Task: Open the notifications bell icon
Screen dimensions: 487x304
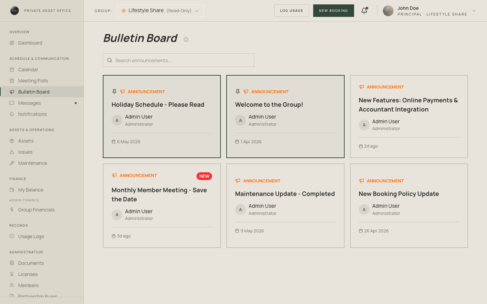Action: pos(364,11)
